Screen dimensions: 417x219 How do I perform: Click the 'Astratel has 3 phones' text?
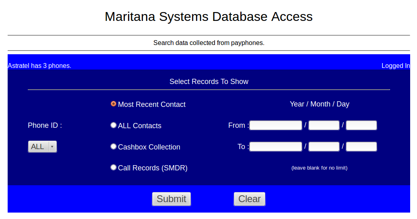[39, 66]
